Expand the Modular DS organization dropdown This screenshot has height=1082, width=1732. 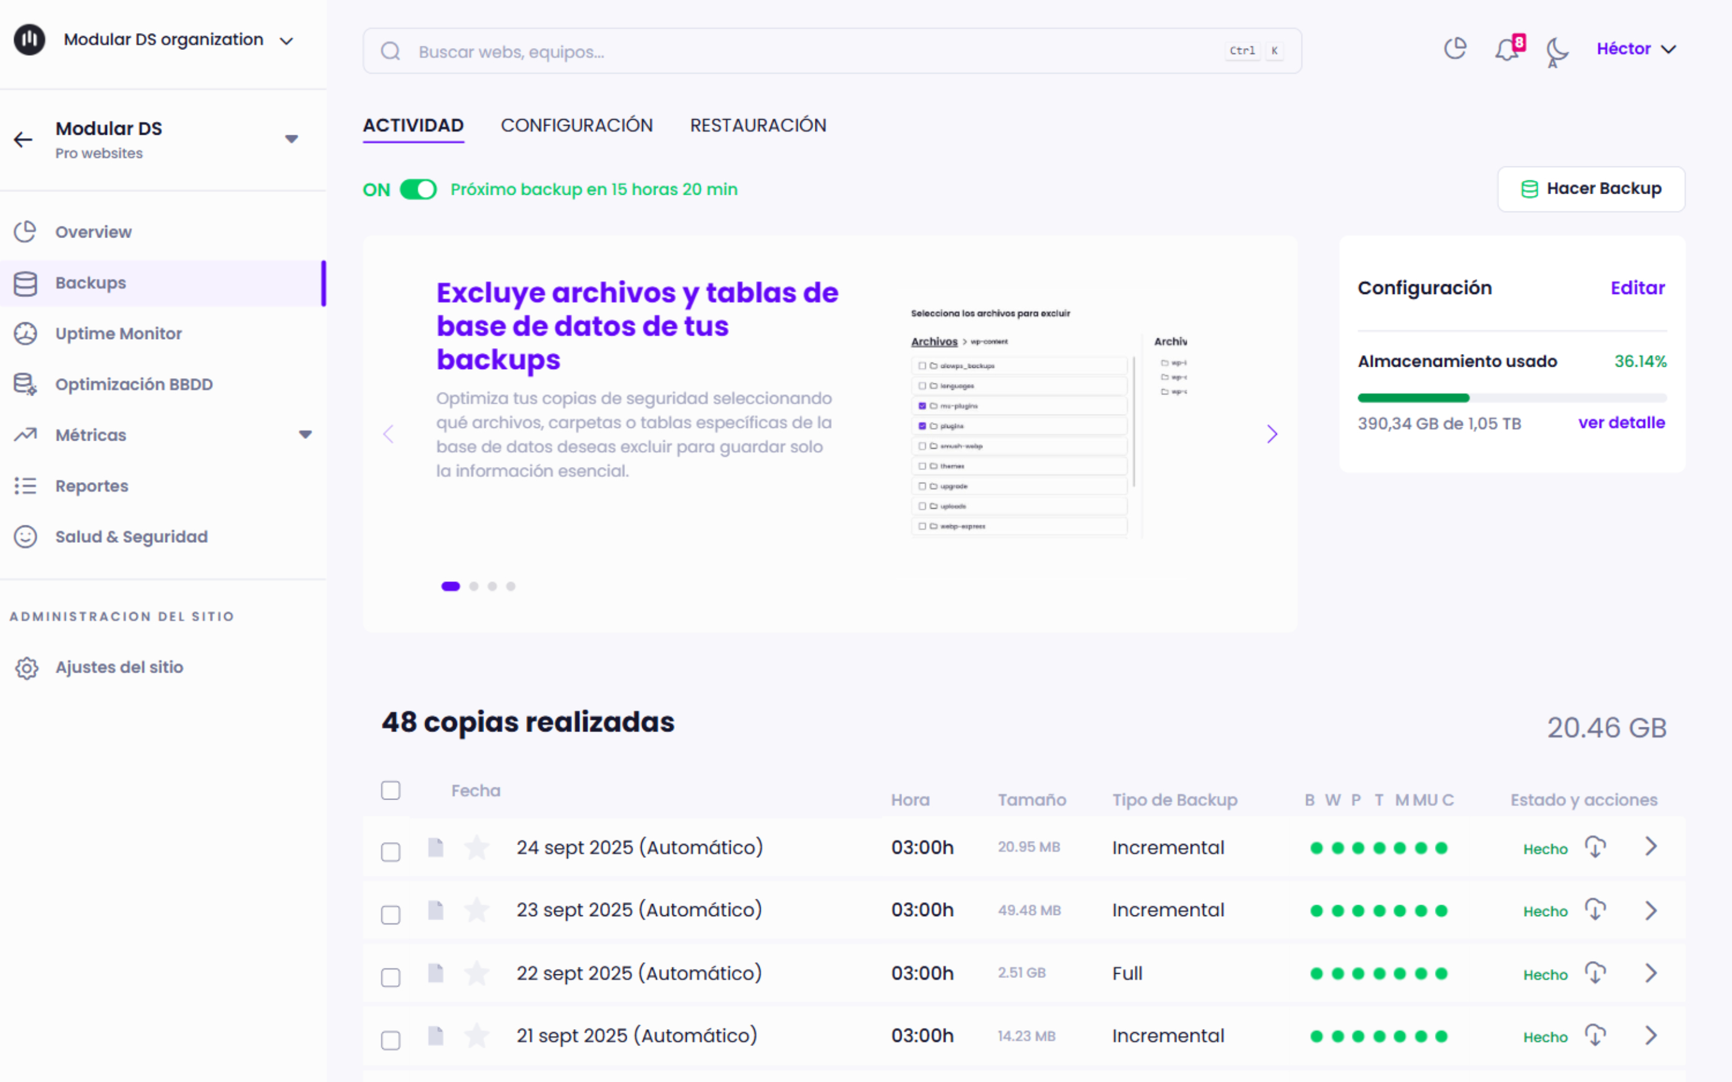pyautogui.click(x=286, y=41)
